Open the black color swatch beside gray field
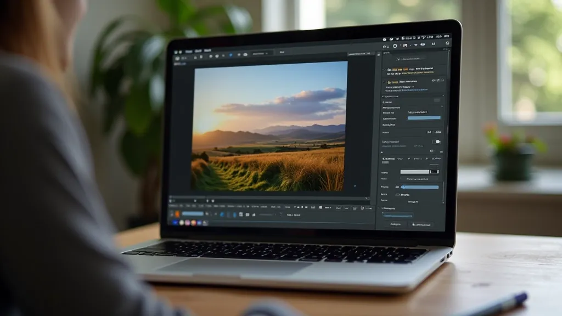The width and height of the screenshot is (562, 316). 435,172
